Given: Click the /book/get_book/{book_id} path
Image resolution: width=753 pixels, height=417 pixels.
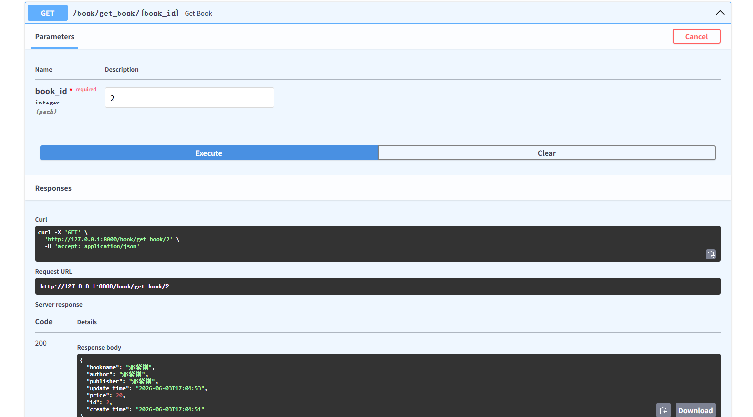Looking at the screenshot, I should 125,13.
